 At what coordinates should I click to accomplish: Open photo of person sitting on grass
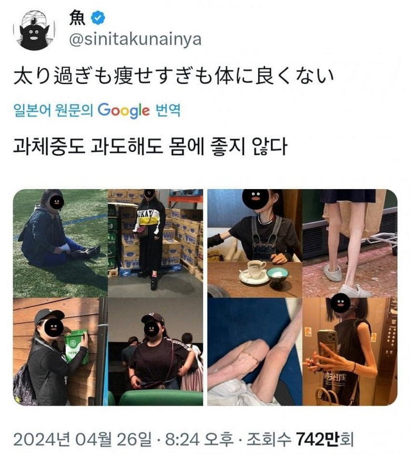60,243
